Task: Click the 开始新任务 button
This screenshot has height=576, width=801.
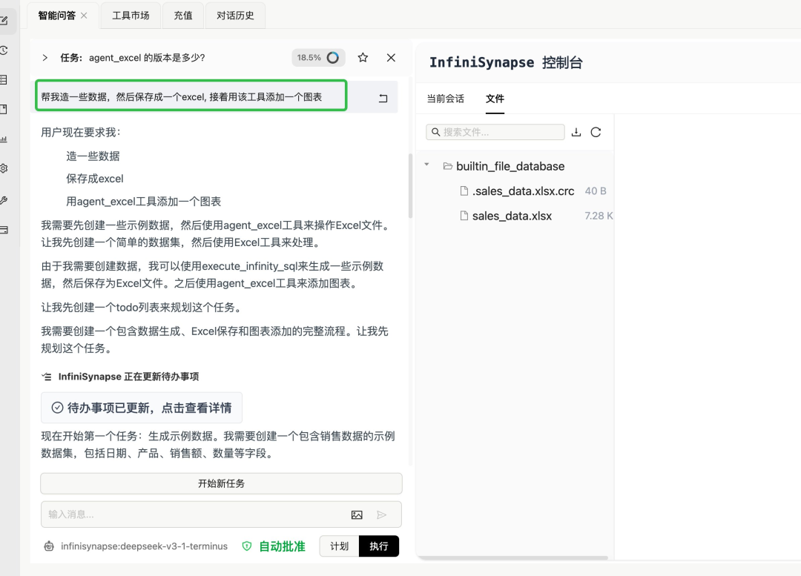Action: (221, 483)
